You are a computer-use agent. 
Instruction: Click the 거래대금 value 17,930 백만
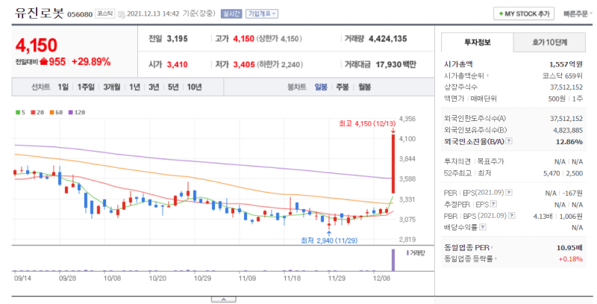396,64
